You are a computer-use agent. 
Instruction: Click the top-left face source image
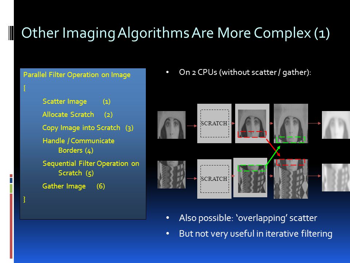pos(171,125)
